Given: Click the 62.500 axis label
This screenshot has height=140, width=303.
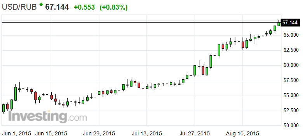Looking at the screenshot, I should coord(291,50).
